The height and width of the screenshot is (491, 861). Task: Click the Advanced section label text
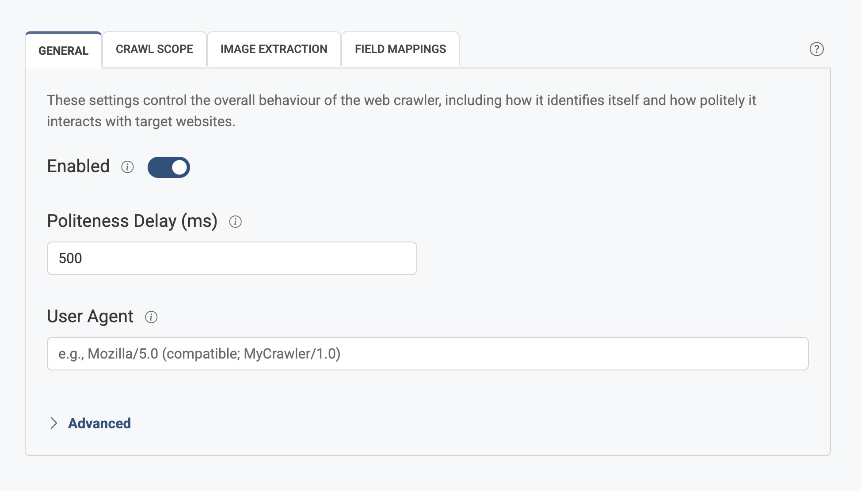click(99, 423)
